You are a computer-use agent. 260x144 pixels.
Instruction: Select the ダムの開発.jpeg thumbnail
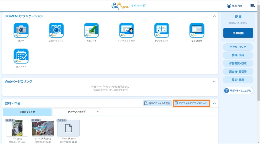coord(43,128)
